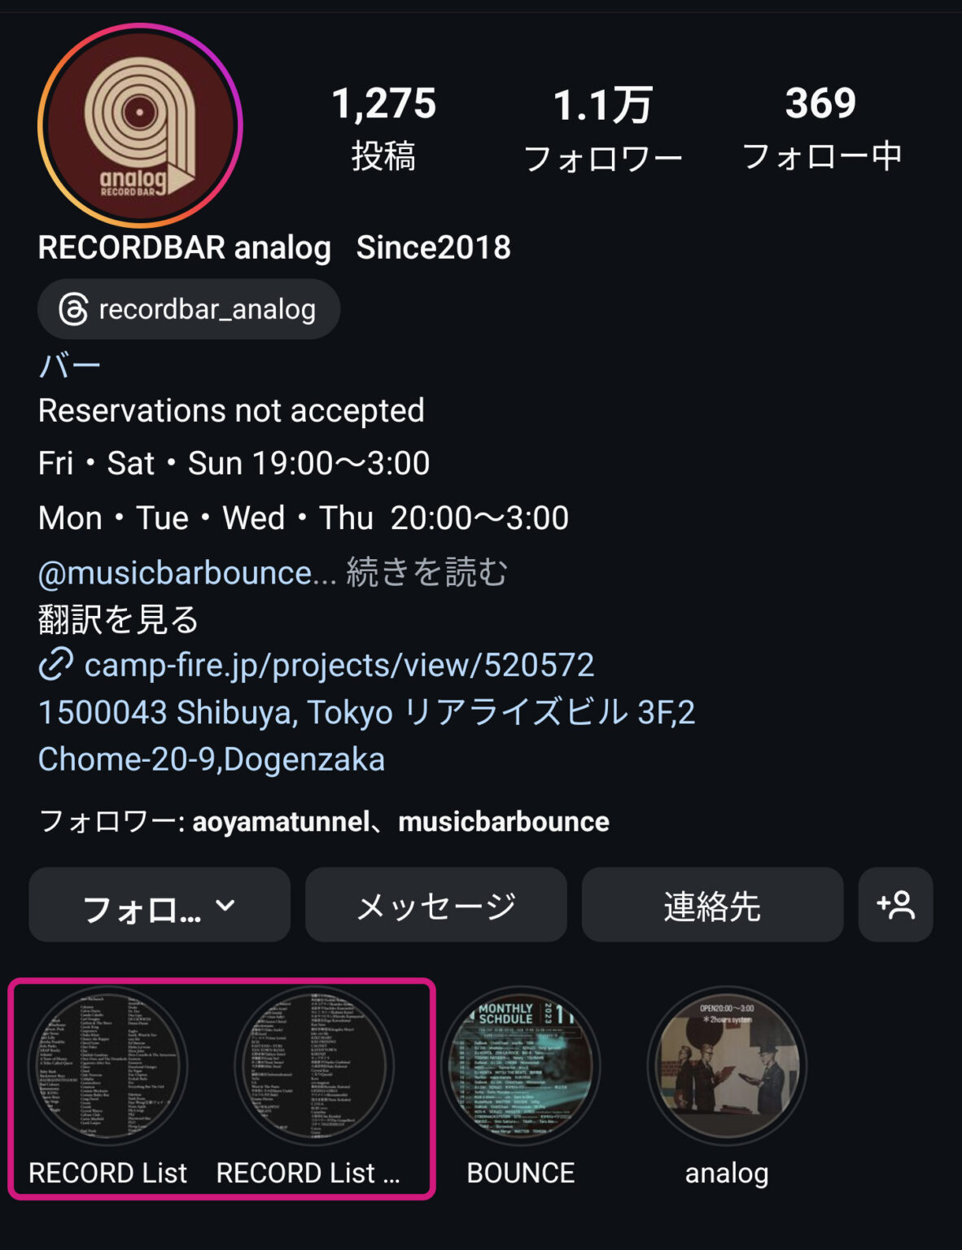This screenshot has width=962, height=1250.
Task: Open the @musicbarbounce mention link
Action: [186, 573]
